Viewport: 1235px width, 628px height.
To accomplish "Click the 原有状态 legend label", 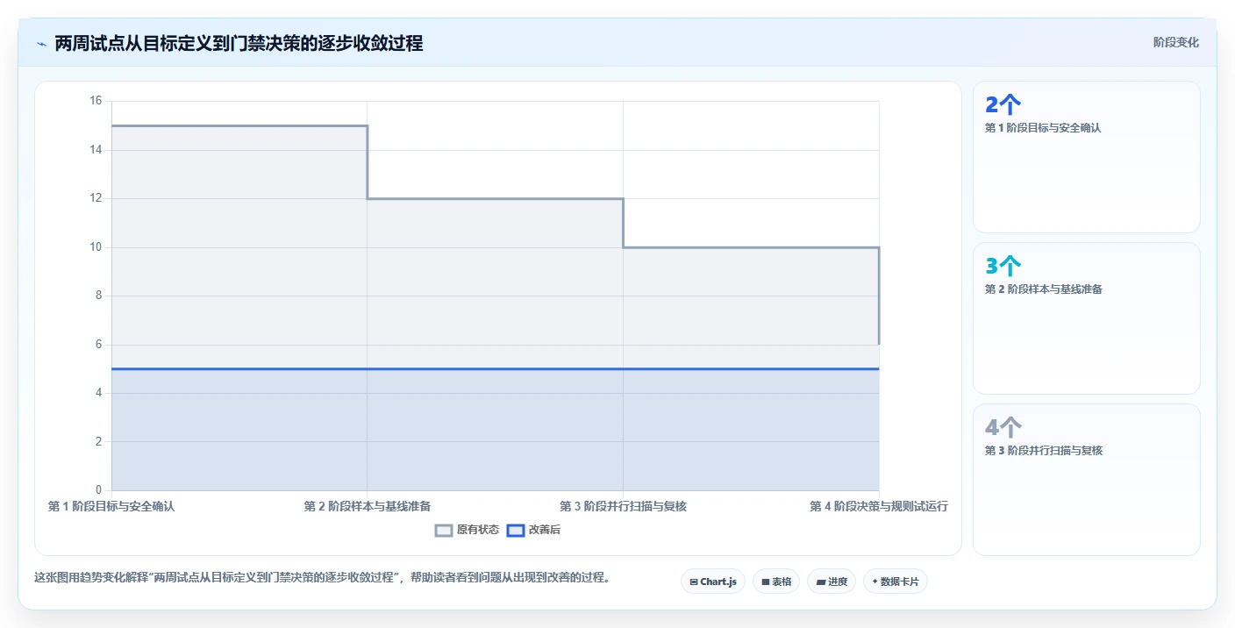I will pos(478,530).
